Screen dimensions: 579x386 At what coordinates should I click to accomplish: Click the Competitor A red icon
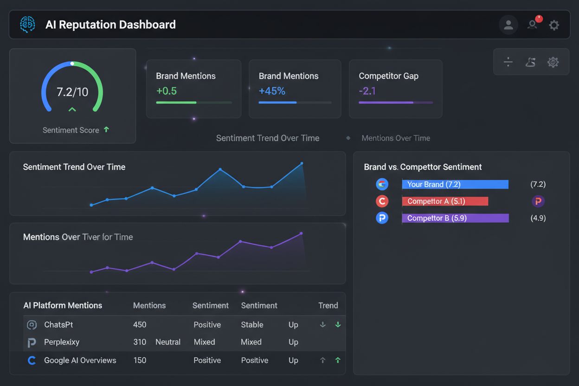pyautogui.click(x=382, y=201)
